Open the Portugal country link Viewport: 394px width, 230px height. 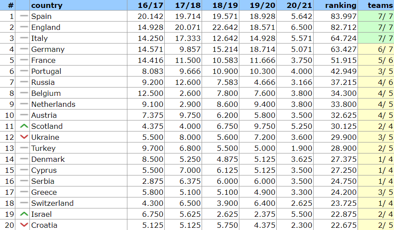click(46, 71)
